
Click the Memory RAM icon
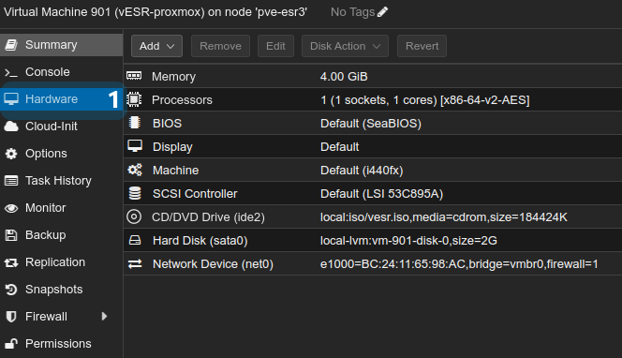(x=134, y=76)
